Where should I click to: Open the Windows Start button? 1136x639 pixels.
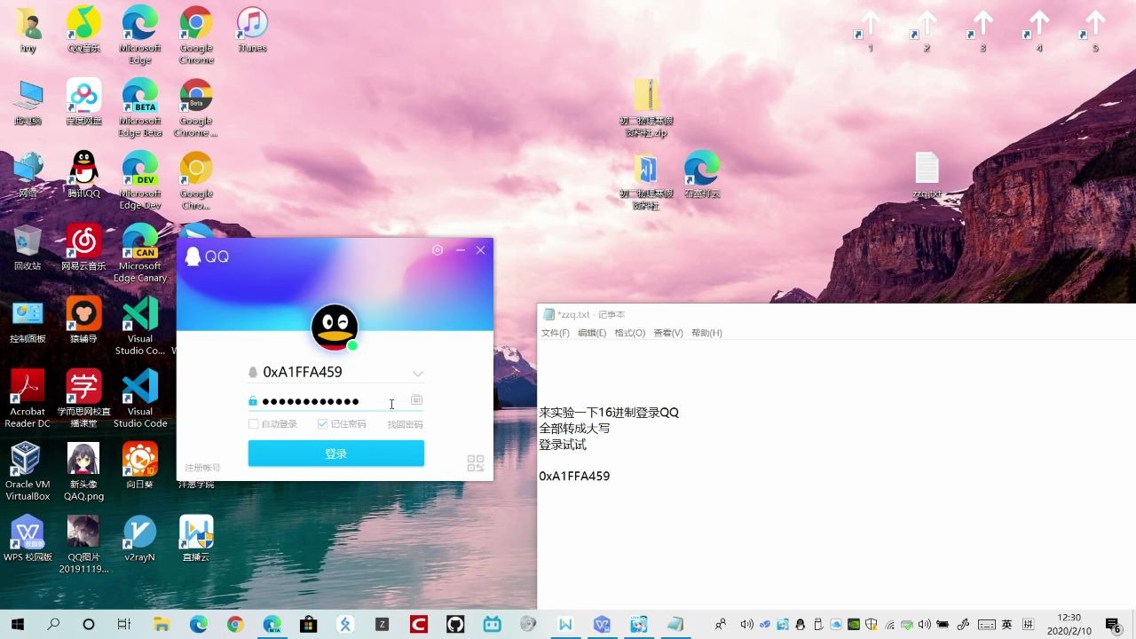pyautogui.click(x=17, y=624)
